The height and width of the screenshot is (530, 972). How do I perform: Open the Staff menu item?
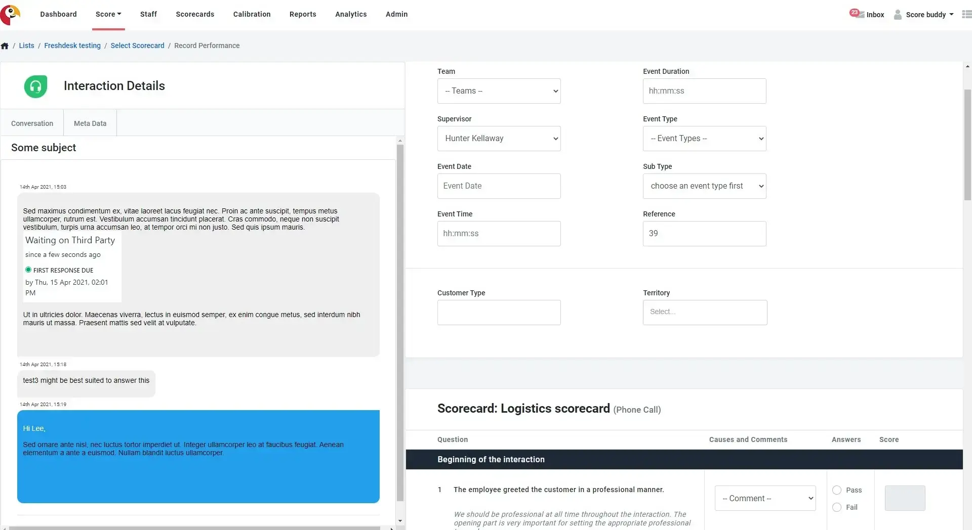coord(148,14)
